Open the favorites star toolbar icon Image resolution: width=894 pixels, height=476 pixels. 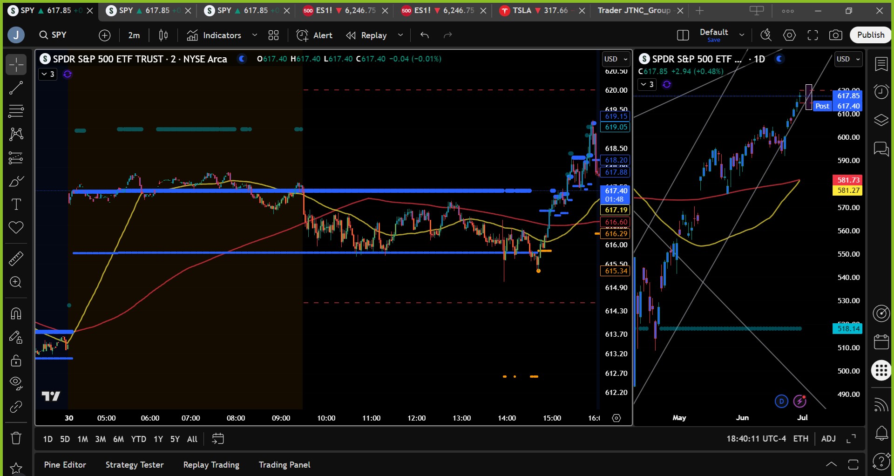[x=16, y=468]
